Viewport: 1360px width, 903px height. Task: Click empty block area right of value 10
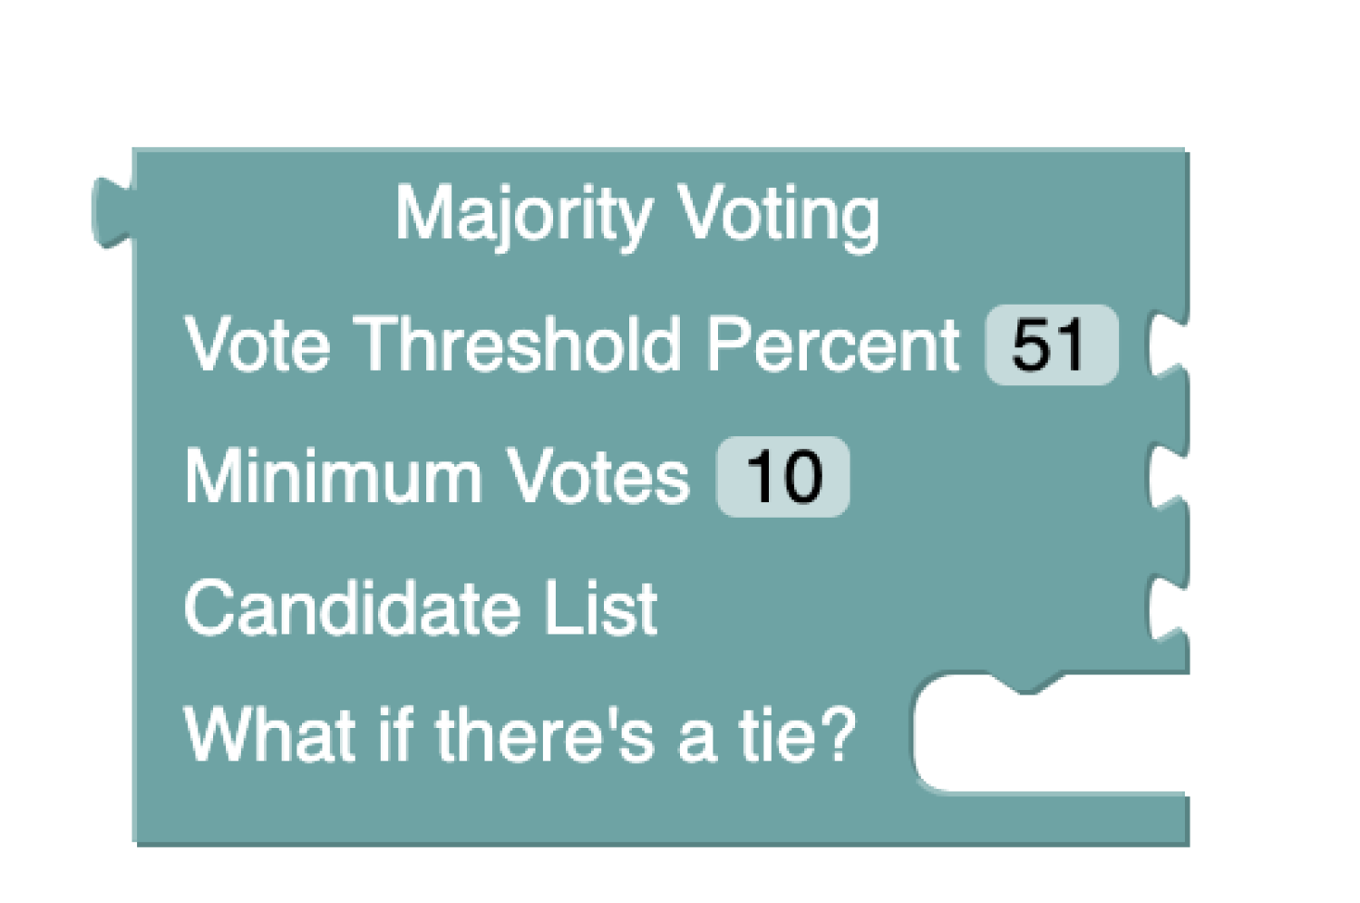(988, 477)
